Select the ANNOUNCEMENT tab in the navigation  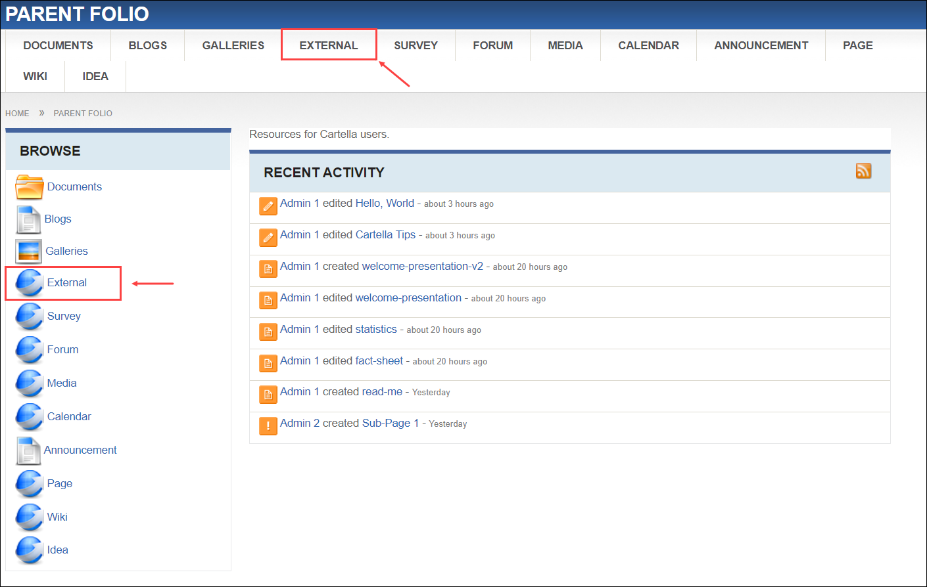tap(761, 45)
